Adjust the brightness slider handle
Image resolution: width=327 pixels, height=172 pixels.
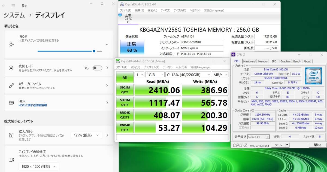coord(94,51)
